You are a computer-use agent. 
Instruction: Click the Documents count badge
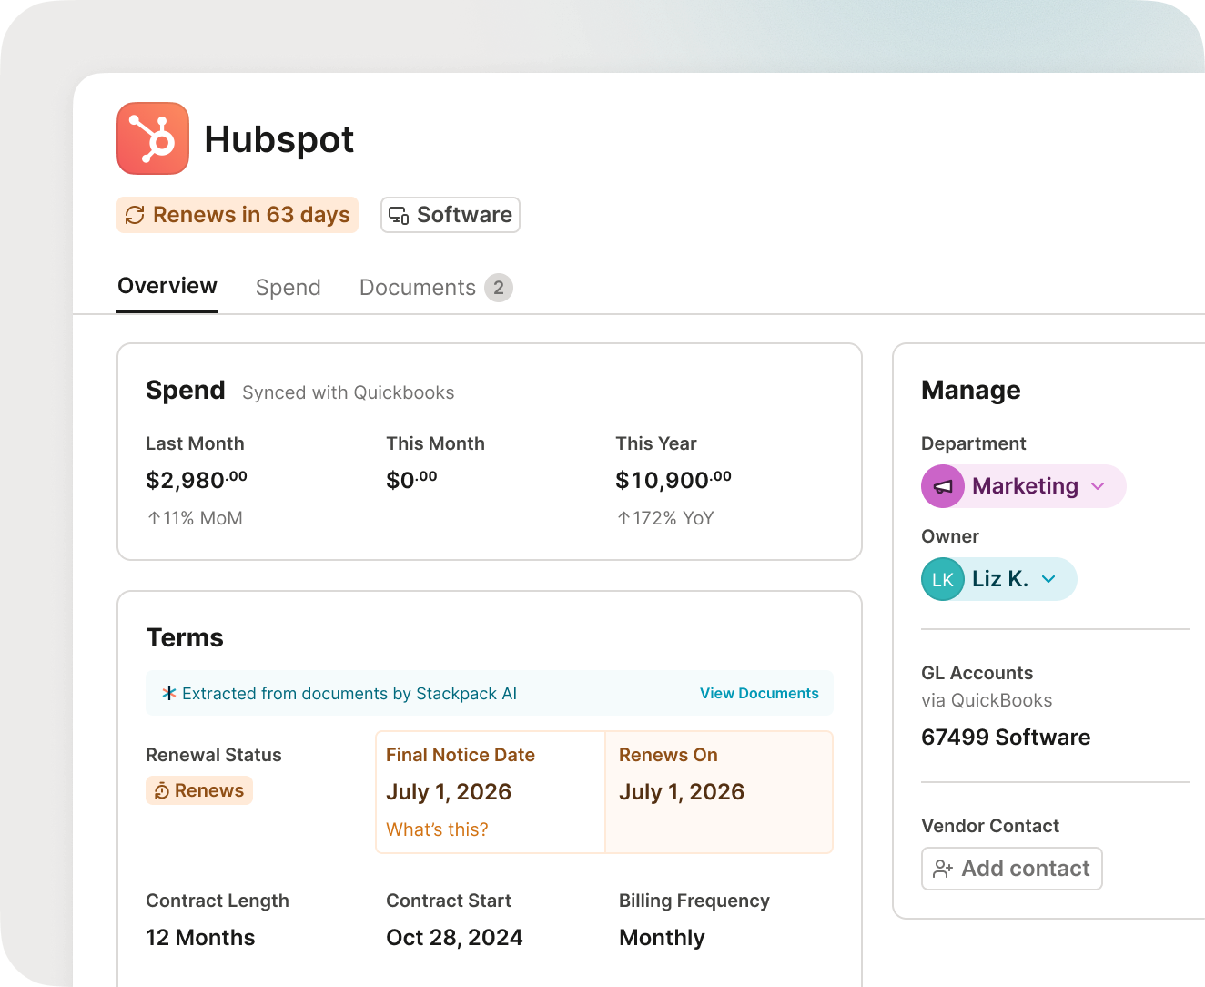pos(499,288)
